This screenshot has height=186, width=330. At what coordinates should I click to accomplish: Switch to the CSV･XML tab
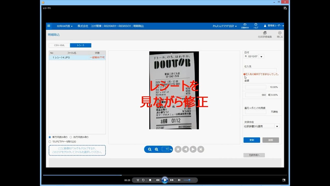[59, 45]
